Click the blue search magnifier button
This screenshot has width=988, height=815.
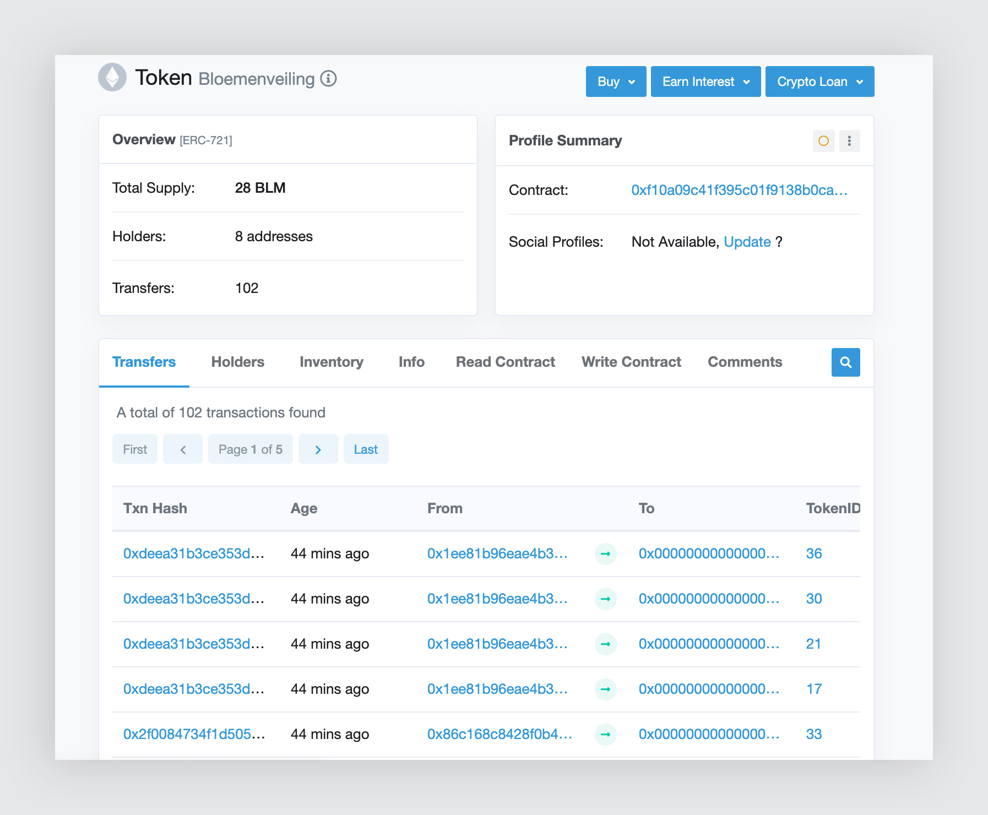tap(845, 362)
